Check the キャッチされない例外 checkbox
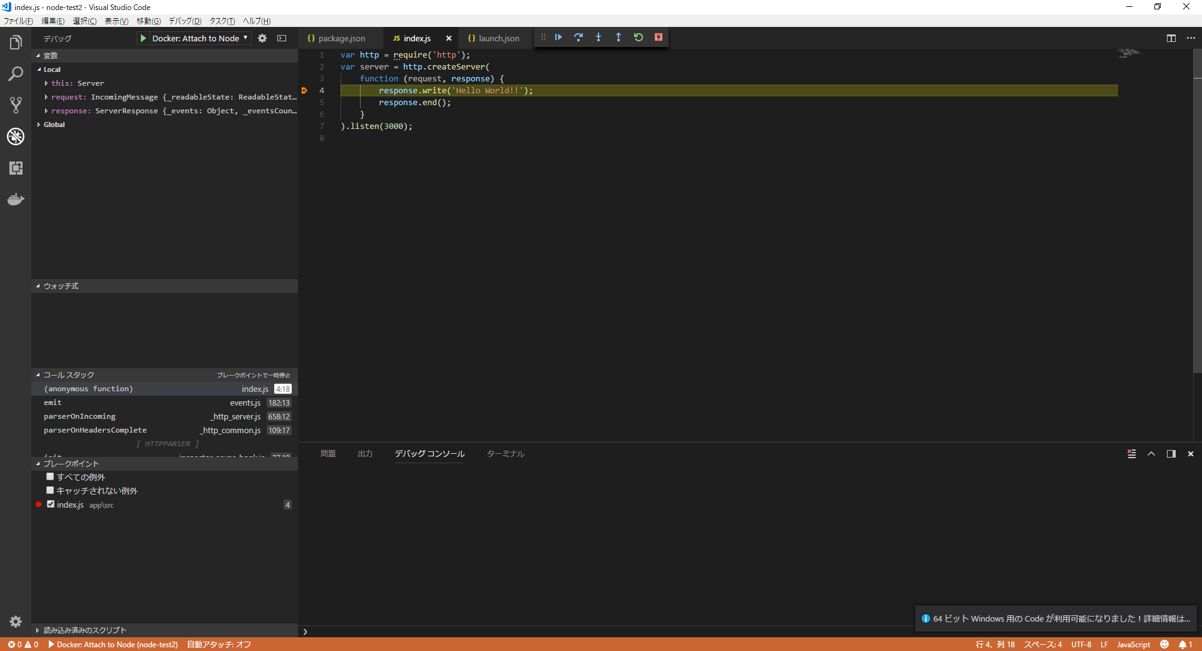This screenshot has height=651, width=1202. [49, 490]
